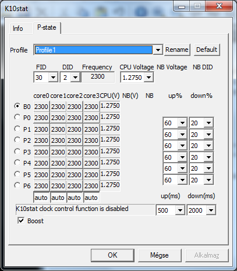Open the last up% 60 dropdown

coord(182,180)
